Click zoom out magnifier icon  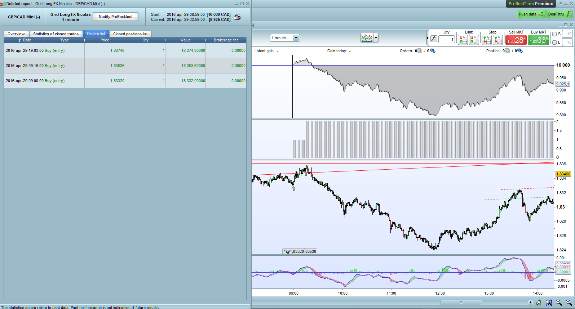click(x=559, y=303)
